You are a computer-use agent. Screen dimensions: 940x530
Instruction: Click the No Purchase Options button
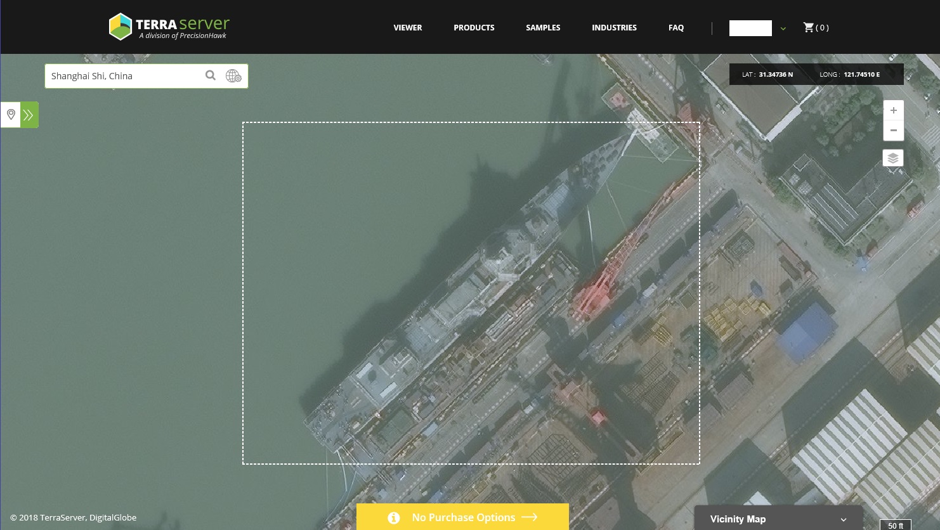[462, 517]
